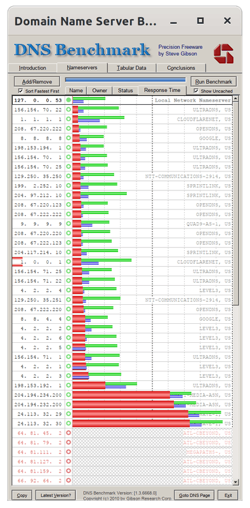Click the status circle for 204.117.214.10
This screenshot has height=508, width=250.
(x=69, y=252)
